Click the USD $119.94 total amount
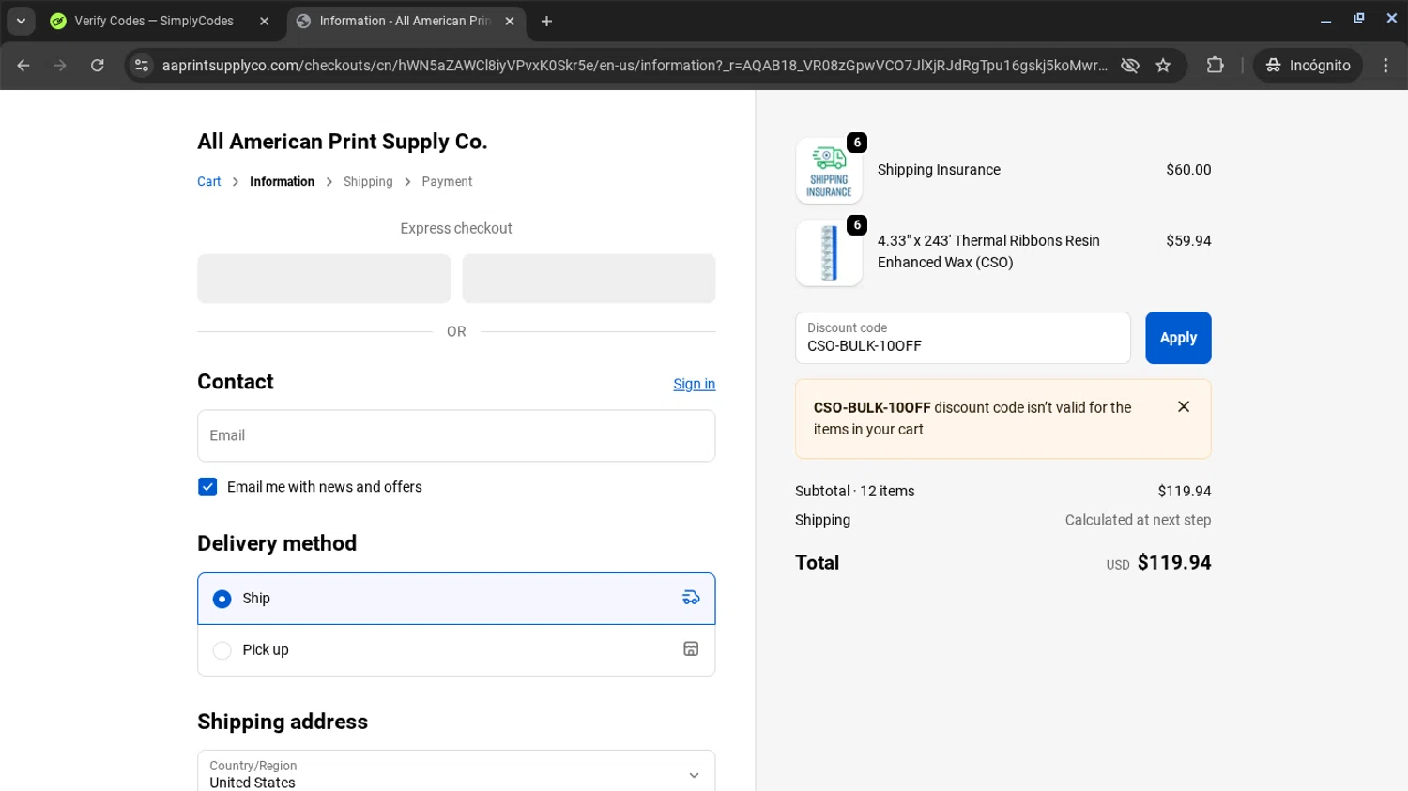This screenshot has height=791, width=1408. 1158,563
